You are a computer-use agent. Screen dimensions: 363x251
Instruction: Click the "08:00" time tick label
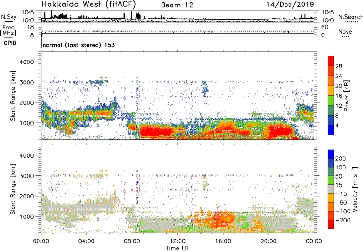click(x=132, y=241)
